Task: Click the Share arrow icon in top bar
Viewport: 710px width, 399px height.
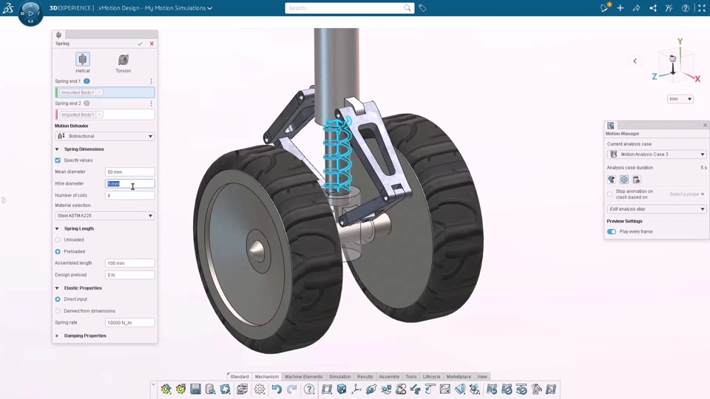Action: tap(636, 8)
